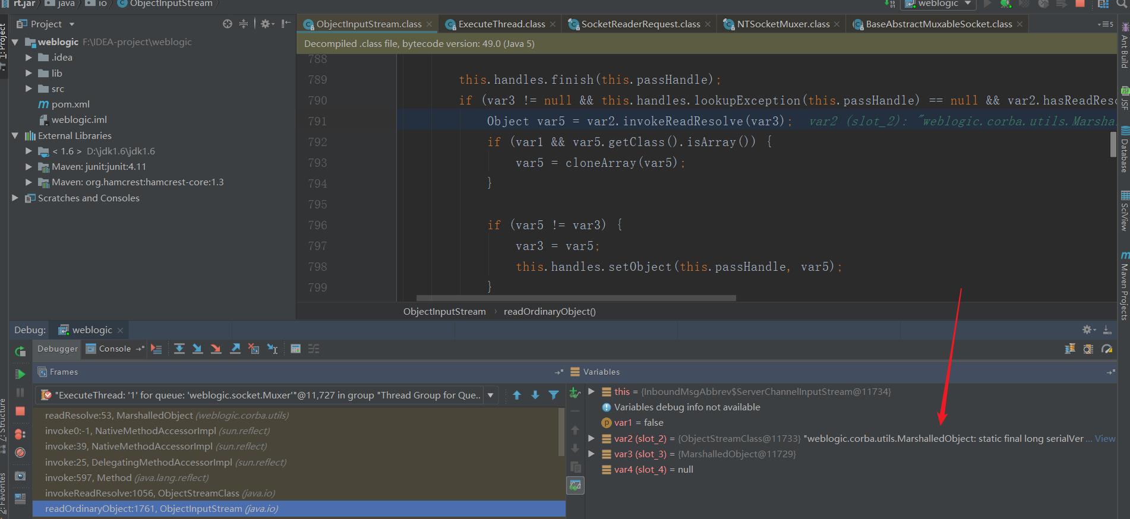This screenshot has width=1130, height=519.
Task: Click Restore Layout icon in debug sidebar
Action: coord(20,499)
